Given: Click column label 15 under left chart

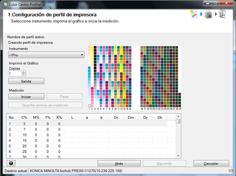Looking at the screenshot, I should click(130, 109).
